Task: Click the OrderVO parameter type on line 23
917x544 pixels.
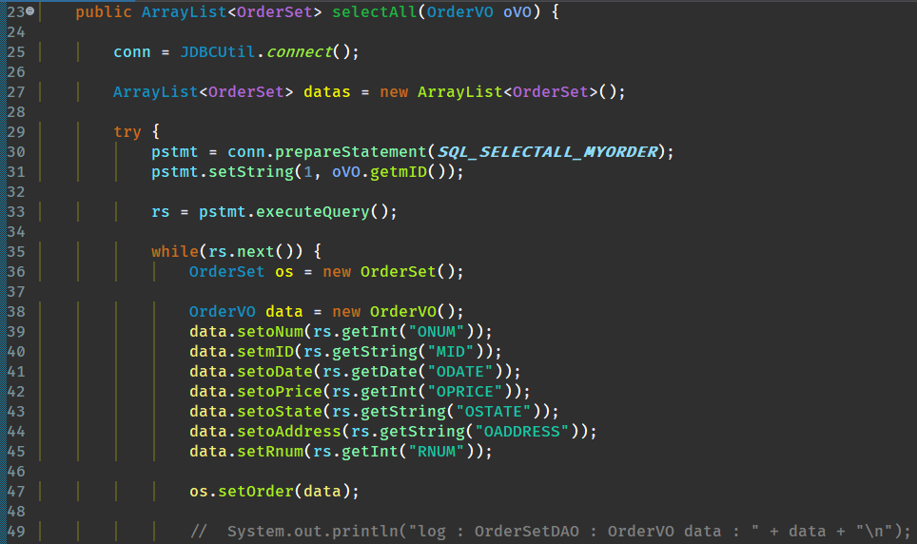Action: click(459, 11)
